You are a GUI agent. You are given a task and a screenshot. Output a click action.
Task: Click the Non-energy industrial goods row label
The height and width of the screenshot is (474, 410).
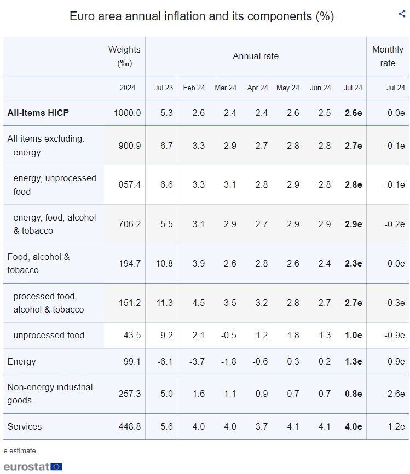[x=50, y=394]
